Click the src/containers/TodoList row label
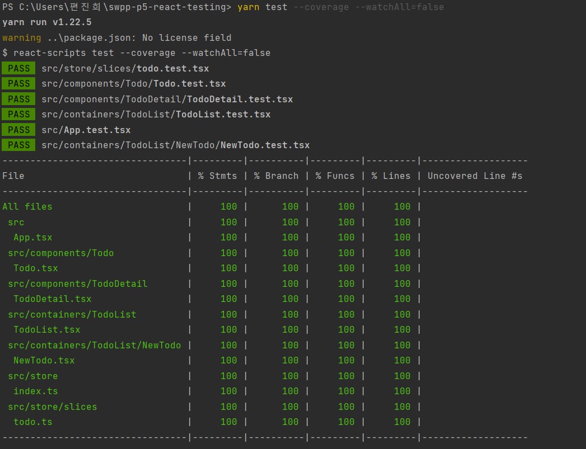 [x=72, y=315]
